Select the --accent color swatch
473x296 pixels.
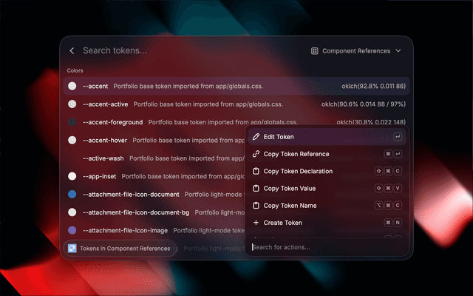[x=72, y=86]
